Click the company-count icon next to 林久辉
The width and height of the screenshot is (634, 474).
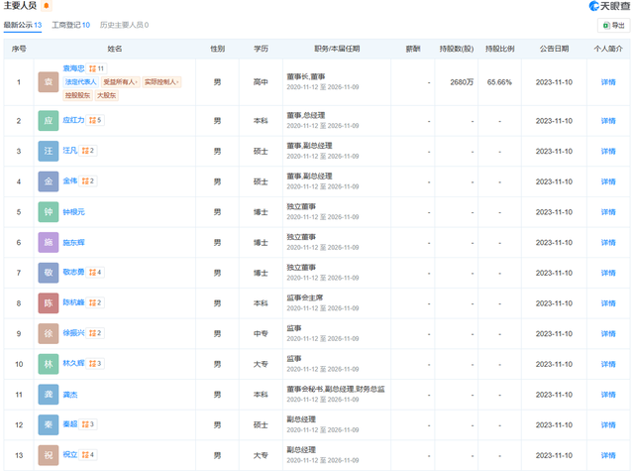pos(94,364)
